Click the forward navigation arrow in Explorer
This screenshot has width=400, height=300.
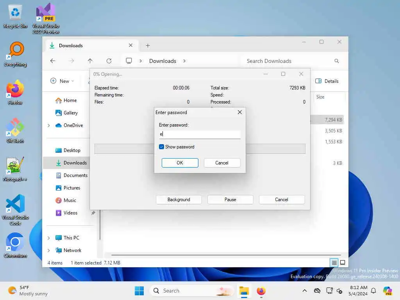[71, 61]
